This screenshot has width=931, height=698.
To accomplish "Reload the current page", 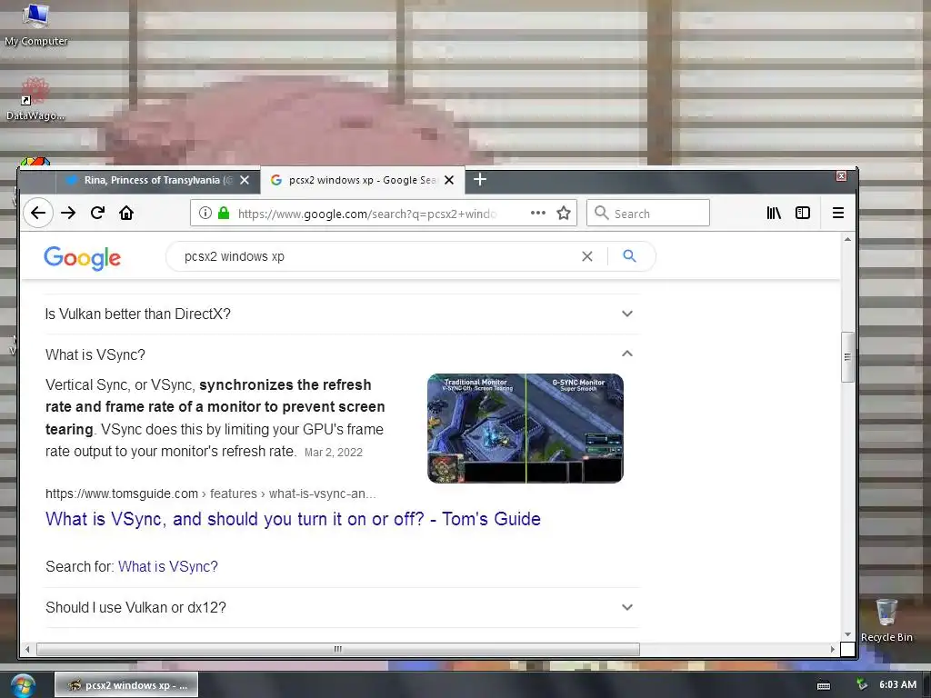I will [98, 213].
